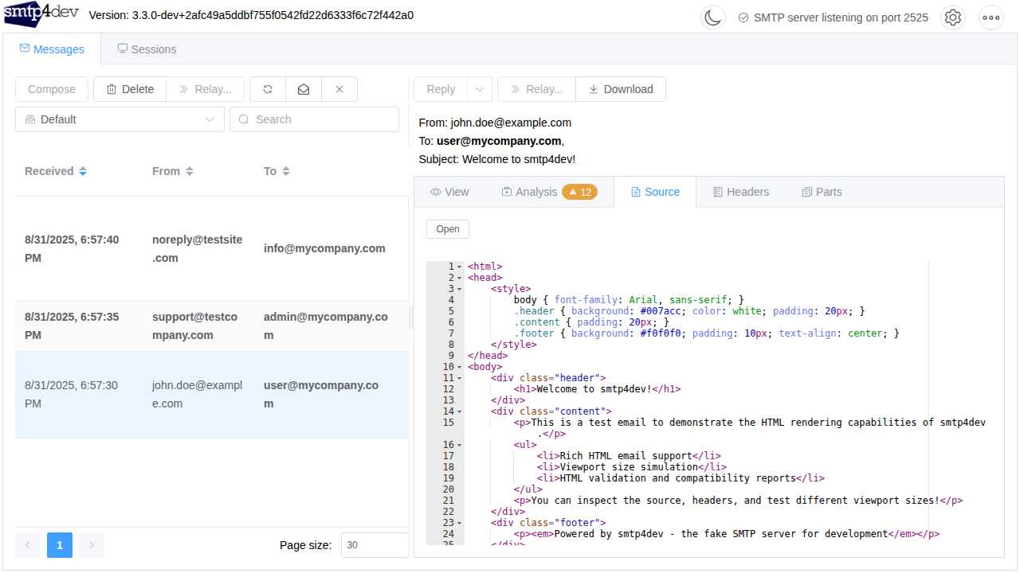Select message from john.doe@example.com
Image resolution: width=1020 pixels, height=573 pixels.
pyautogui.click(x=211, y=395)
